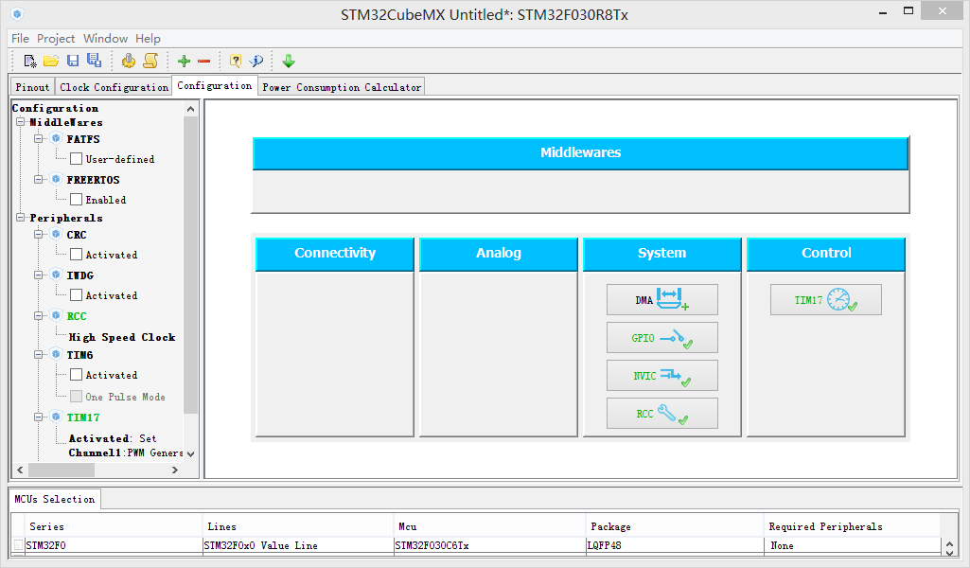Screen dimensions: 970x568
Task: Click the Generate Code gear icon
Action: (x=128, y=61)
